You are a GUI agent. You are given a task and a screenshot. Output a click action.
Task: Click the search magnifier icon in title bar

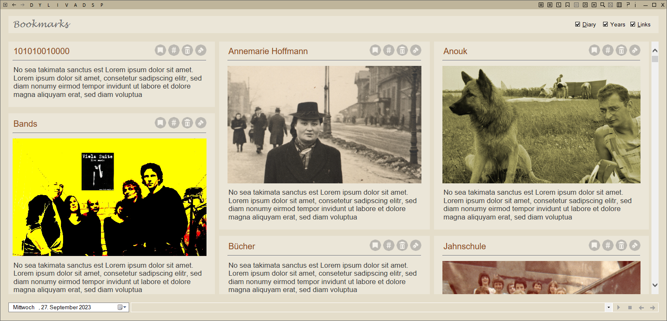[602, 5]
